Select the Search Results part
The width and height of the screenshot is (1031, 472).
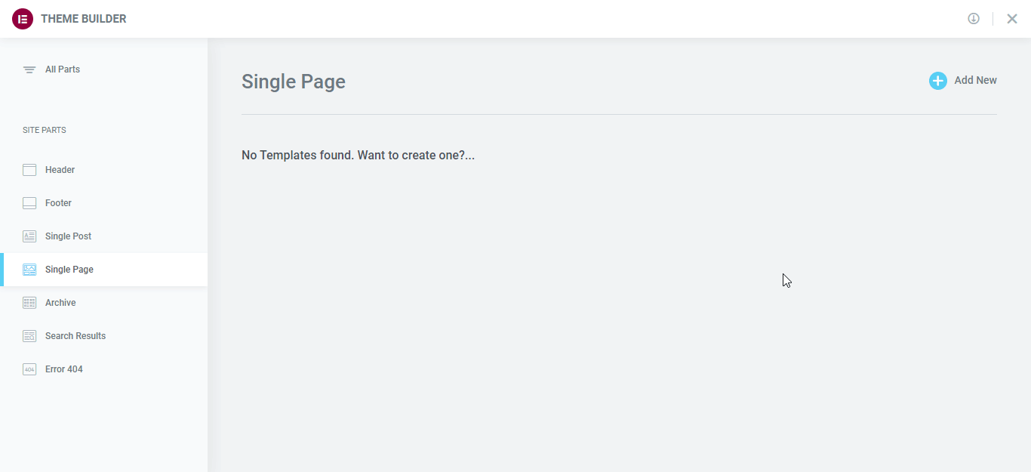(75, 335)
